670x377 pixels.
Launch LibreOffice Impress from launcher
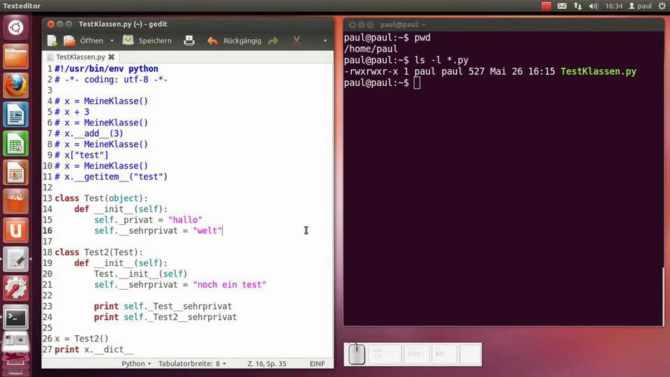pyautogui.click(x=16, y=172)
